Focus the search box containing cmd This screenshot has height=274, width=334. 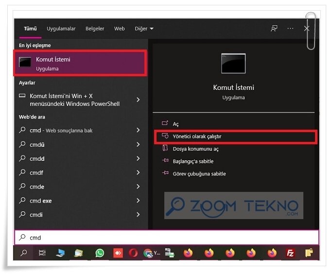(x=167, y=238)
